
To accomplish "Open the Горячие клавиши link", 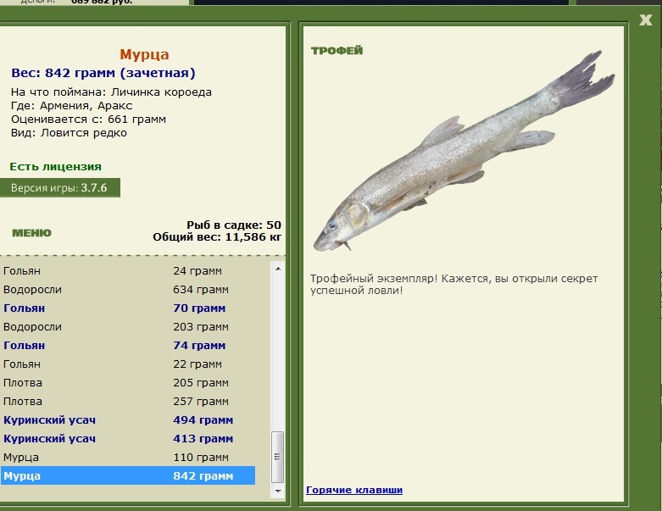I will (354, 490).
